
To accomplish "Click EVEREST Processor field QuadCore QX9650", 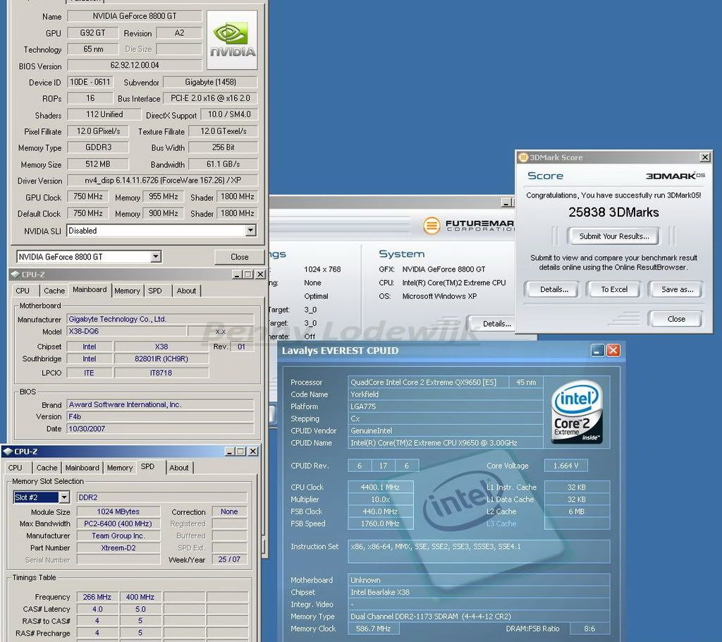I will pos(428,382).
